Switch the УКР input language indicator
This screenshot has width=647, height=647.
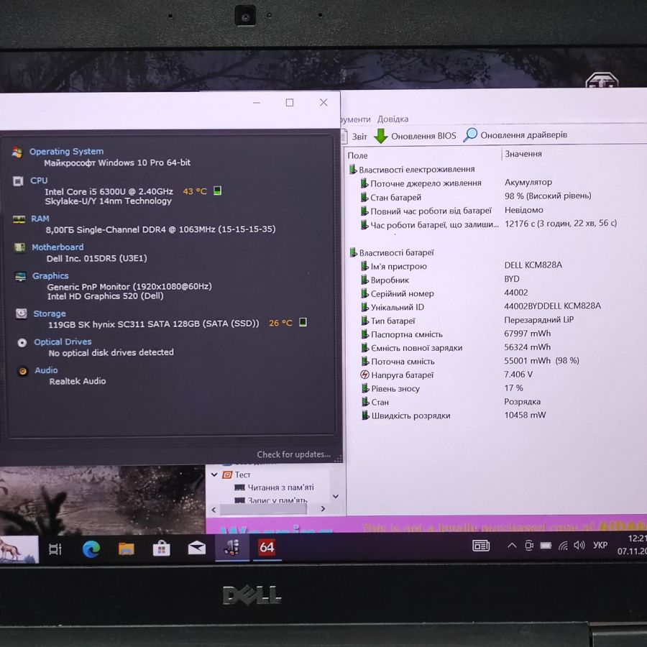(600, 546)
